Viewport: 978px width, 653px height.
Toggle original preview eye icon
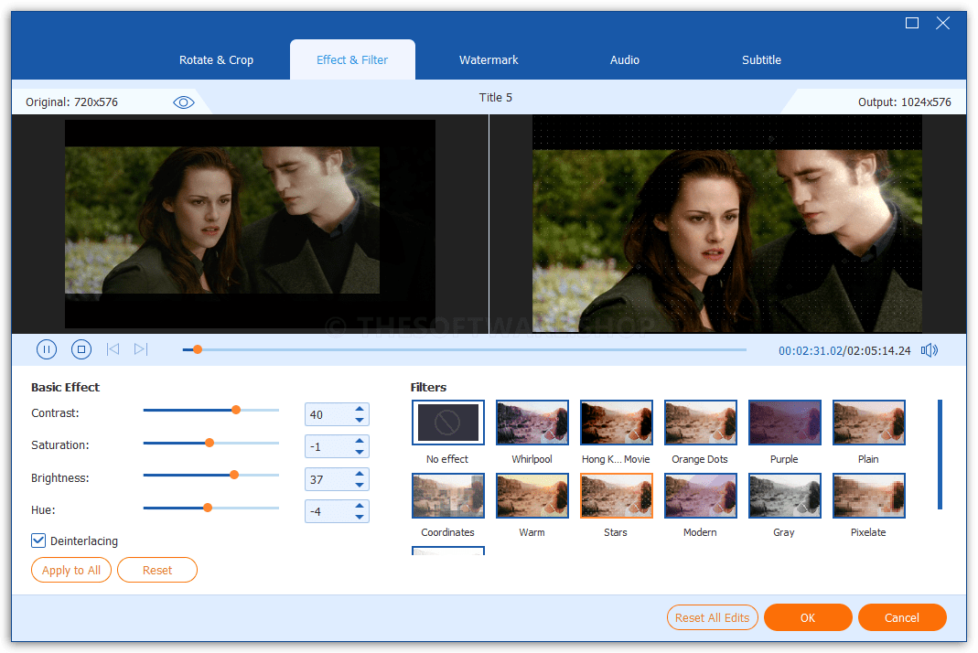(183, 102)
